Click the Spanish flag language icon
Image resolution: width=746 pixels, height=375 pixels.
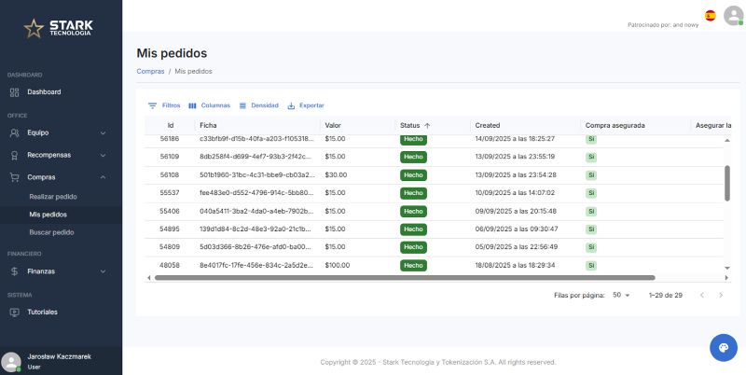click(x=711, y=16)
